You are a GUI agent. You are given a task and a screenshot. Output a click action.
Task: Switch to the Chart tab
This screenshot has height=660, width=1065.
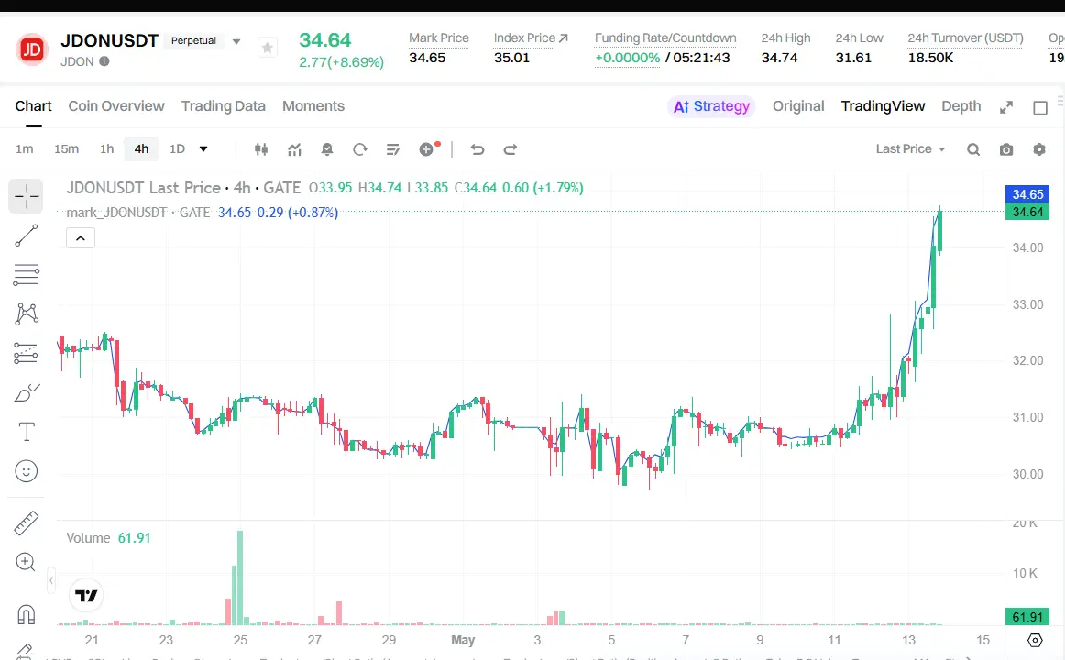pos(33,106)
